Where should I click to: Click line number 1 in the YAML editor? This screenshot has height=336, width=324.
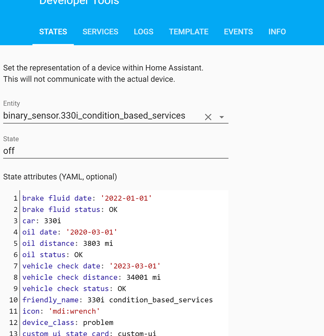pyautogui.click(x=15, y=198)
